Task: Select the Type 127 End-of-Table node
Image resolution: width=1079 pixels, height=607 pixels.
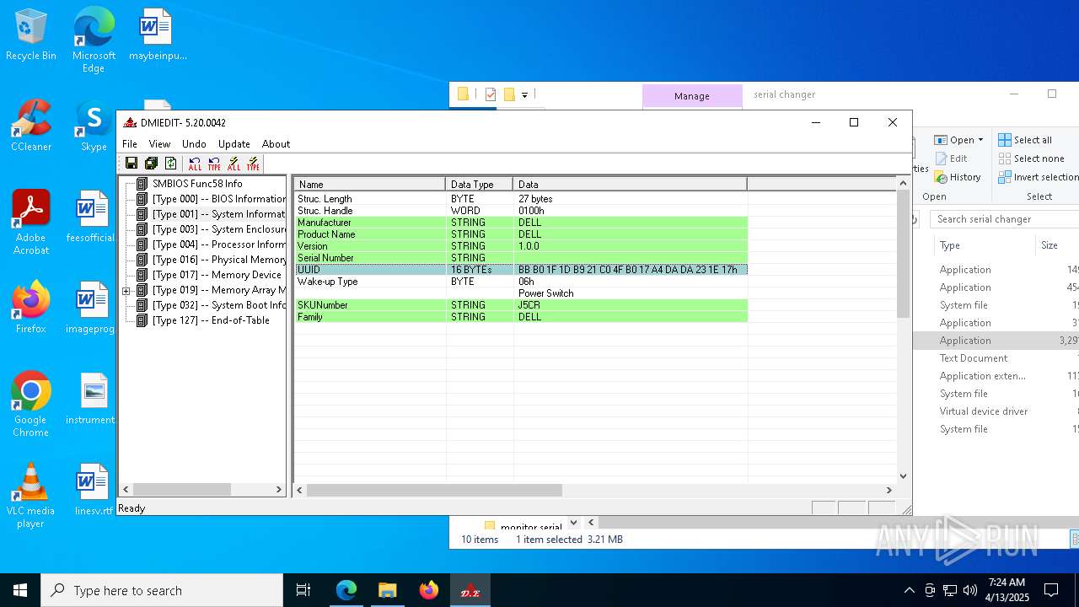Action: pyautogui.click(x=211, y=320)
